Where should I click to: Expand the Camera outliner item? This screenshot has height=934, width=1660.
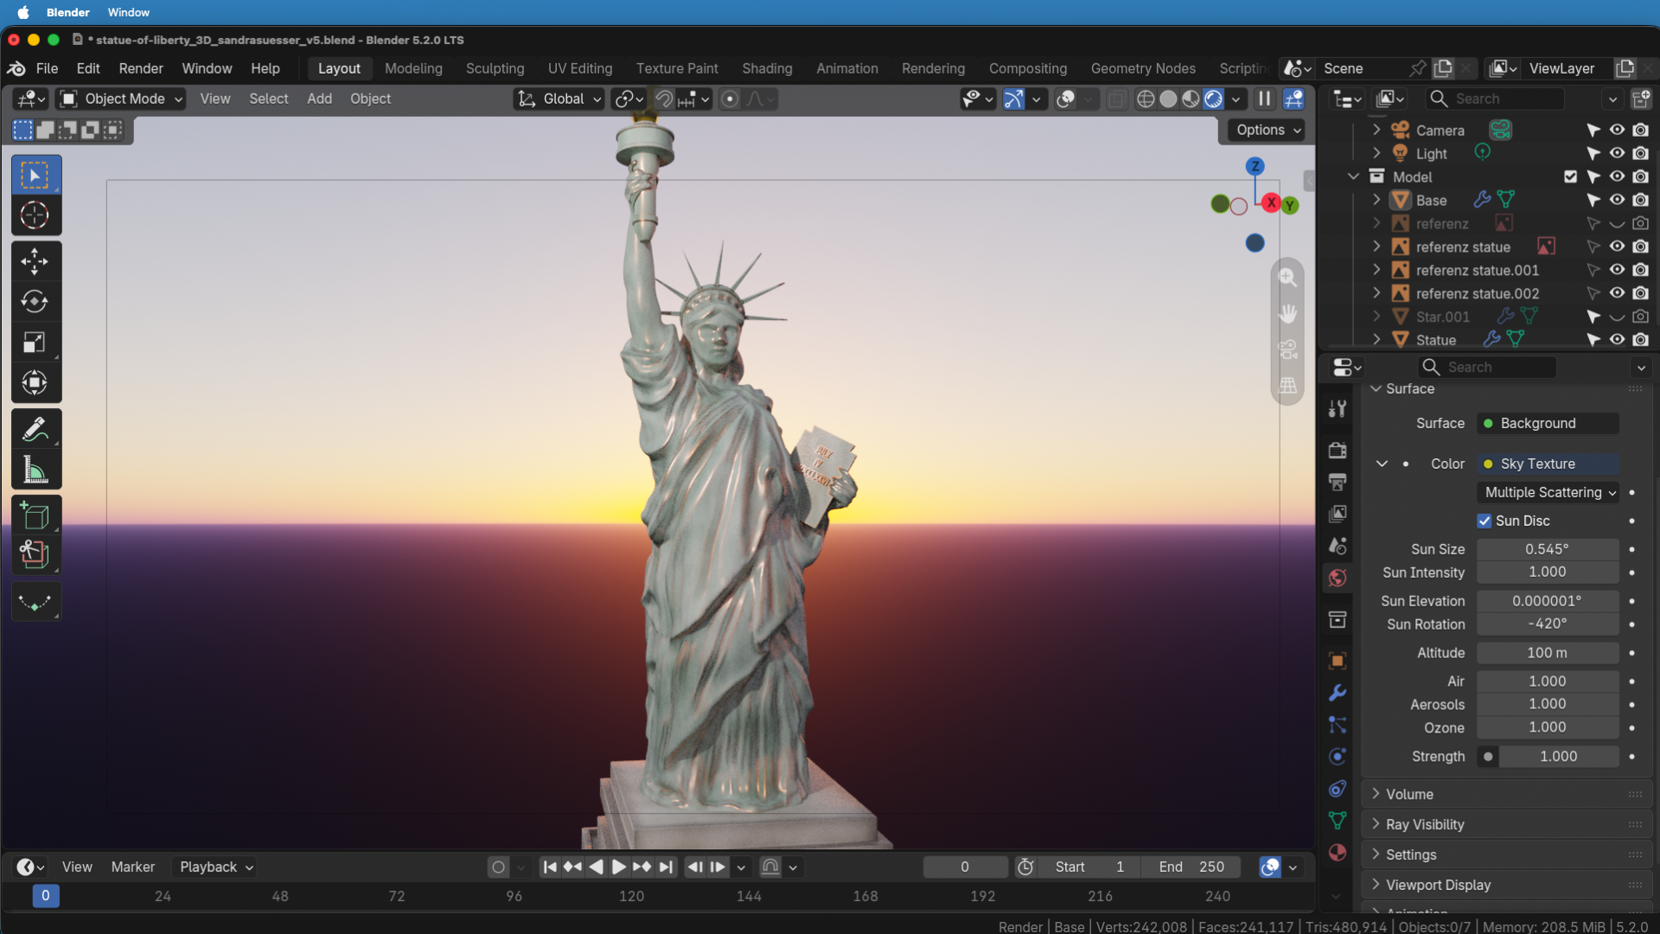tap(1376, 130)
